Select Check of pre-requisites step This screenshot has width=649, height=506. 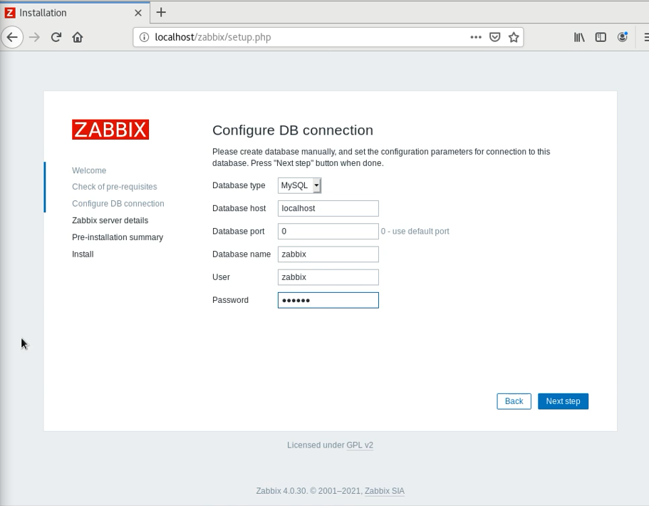point(115,187)
